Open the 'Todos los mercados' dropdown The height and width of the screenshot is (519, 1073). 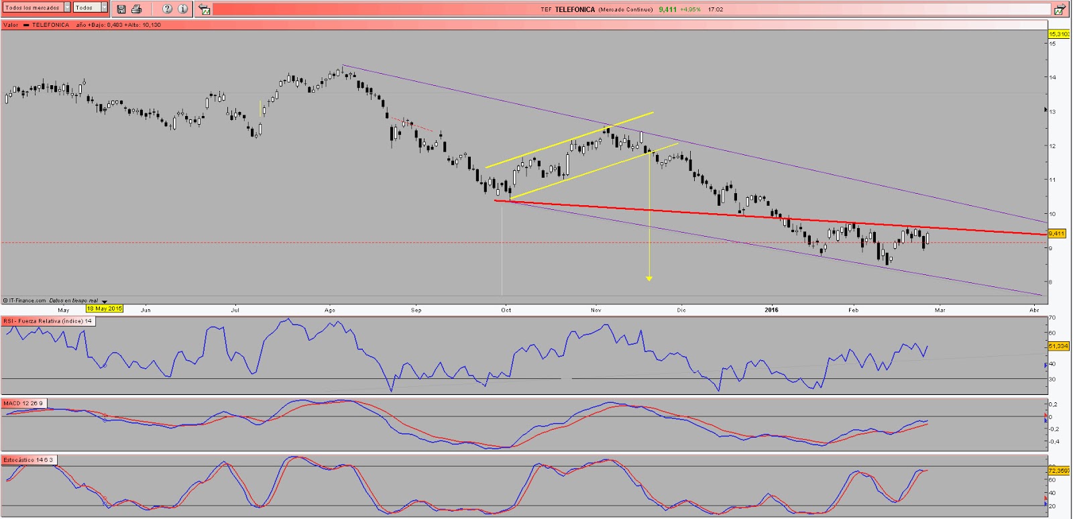pyautogui.click(x=37, y=7)
